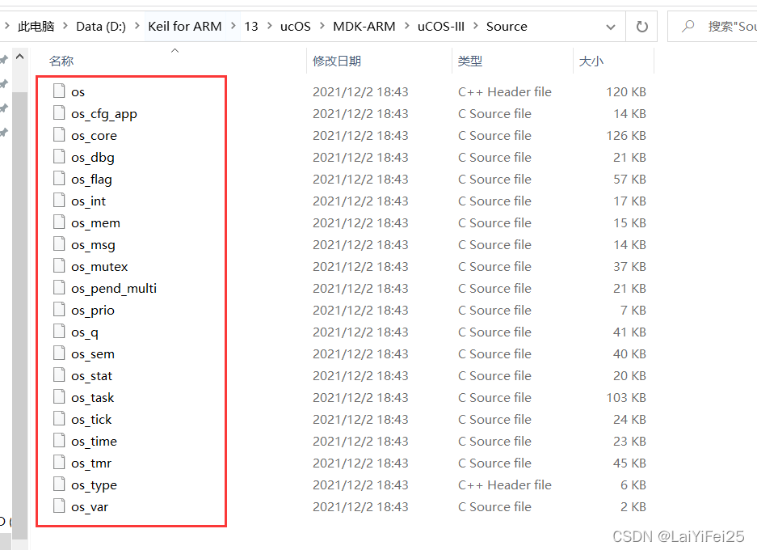Screen dimensions: 757x550
Task: Click the file icon of os_tmr
Action: [59, 462]
